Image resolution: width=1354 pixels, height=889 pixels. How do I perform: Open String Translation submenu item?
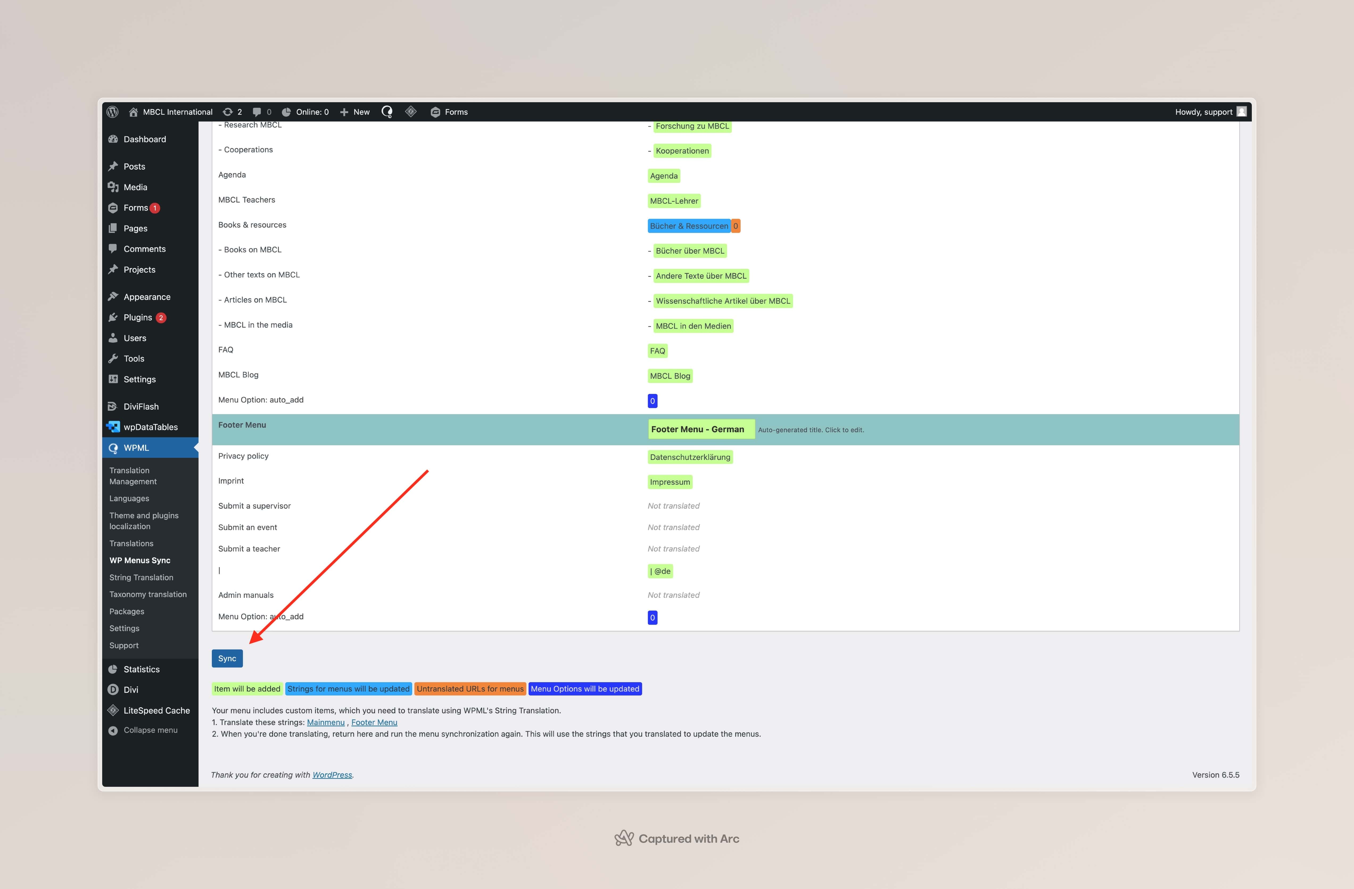click(x=141, y=577)
